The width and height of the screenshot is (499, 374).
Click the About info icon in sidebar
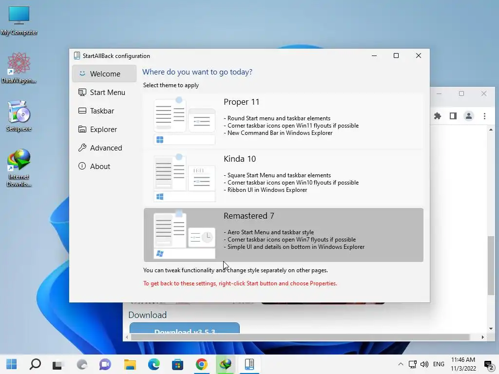pyautogui.click(x=82, y=166)
